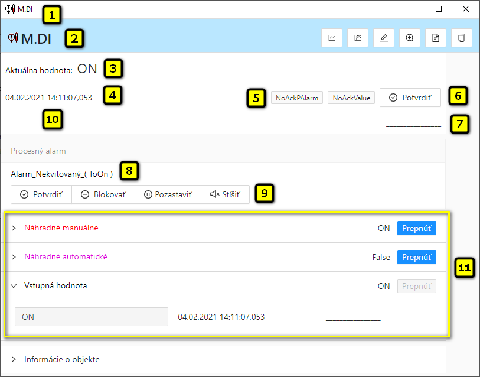This screenshot has height=377, width=480.
Task: Open the single-line graph icon in header
Action: [332, 38]
